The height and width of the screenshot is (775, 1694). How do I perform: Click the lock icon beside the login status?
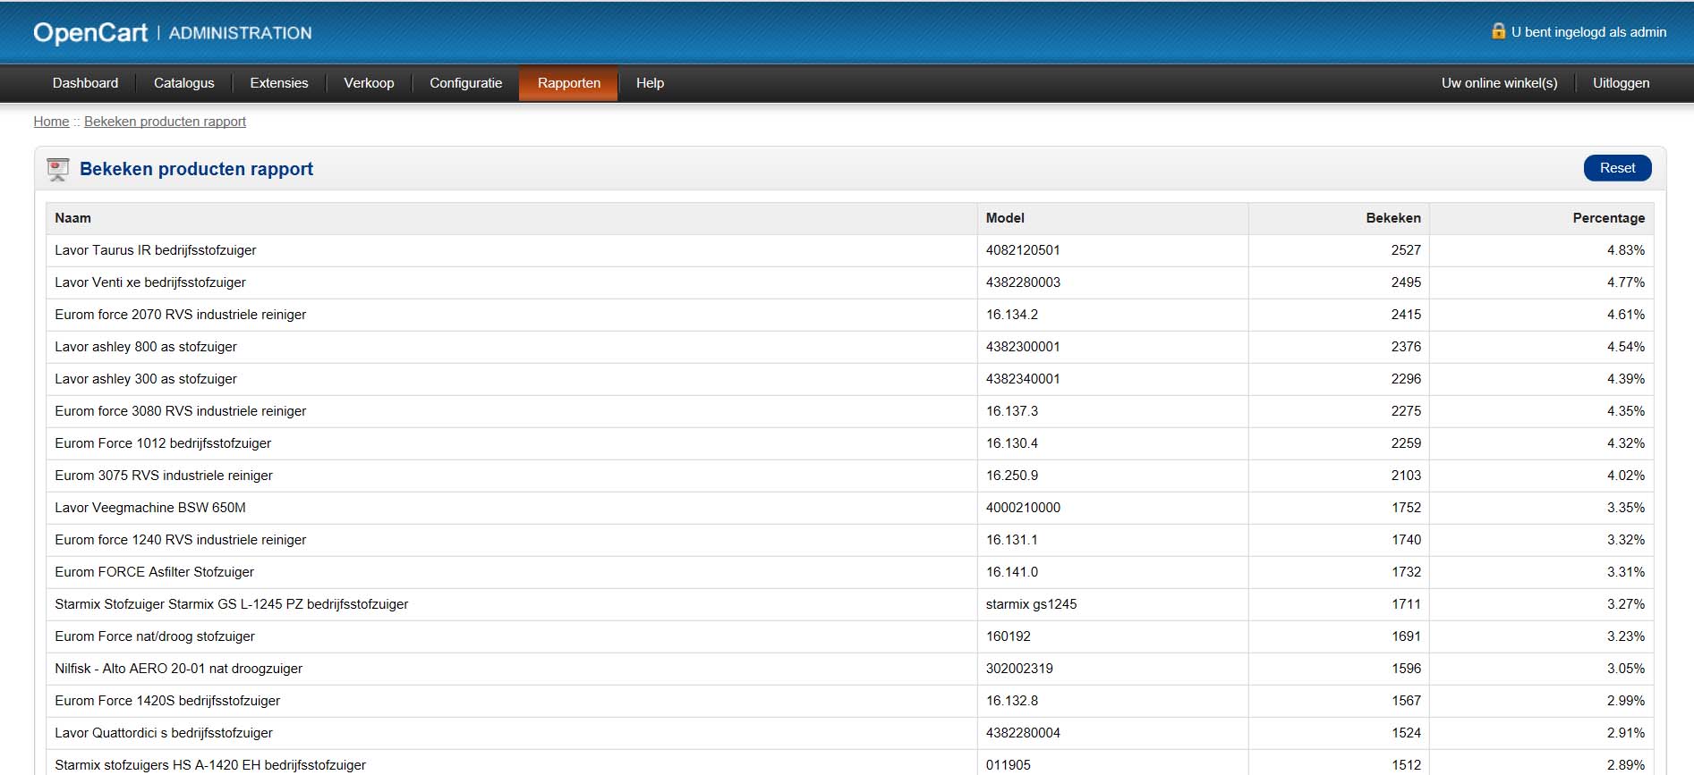click(1498, 31)
